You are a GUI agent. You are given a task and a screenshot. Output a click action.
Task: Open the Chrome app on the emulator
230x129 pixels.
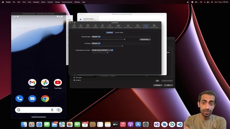pyautogui.click(x=45, y=99)
